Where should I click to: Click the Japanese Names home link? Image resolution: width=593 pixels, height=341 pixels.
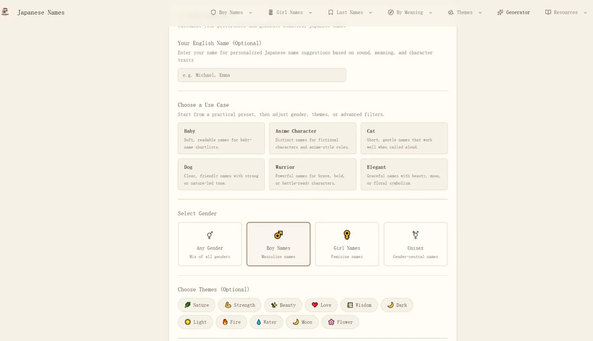[41, 12]
